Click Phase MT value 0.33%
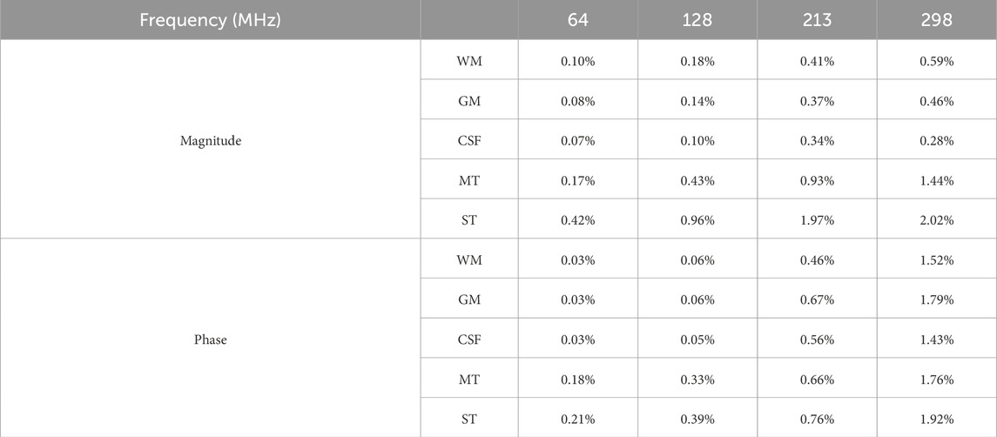The height and width of the screenshot is (437, 997). [x=697, y=379]
